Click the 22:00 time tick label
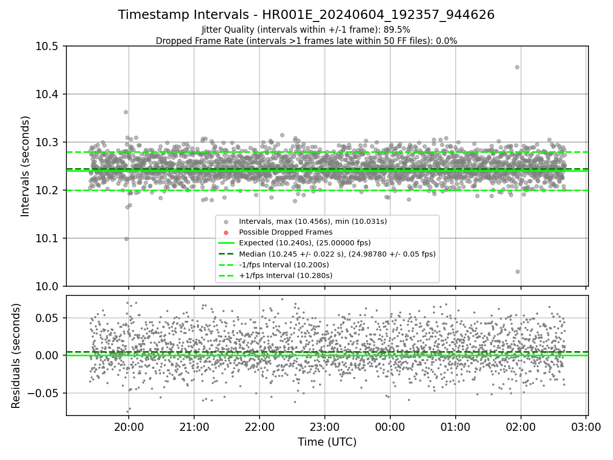613x460 pixels. pyautogui.click(x=259, y=427)
